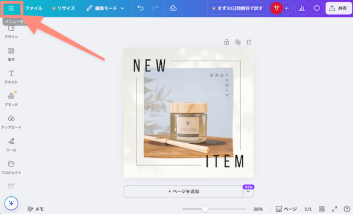353x214 pixels.
Task: Select the ITEM heading text on canvas
Action: pos(225,161)
